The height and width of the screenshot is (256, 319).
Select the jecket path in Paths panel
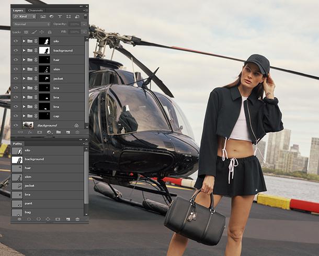click(x=48, y=185)
